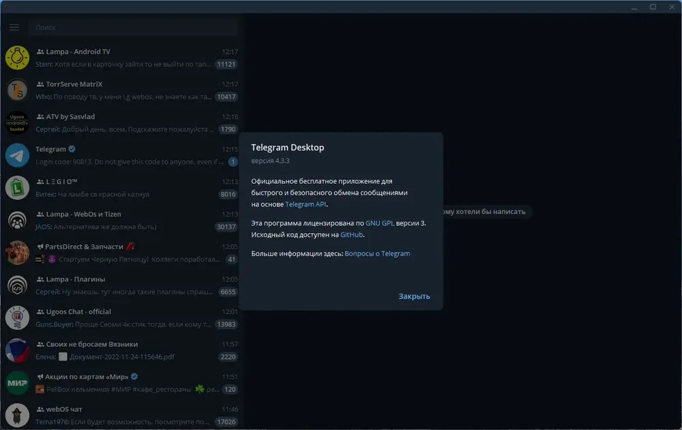Open ATV by Sasvlad avatar
This screenshot has width=682, height=430.
tap(17, 123)
